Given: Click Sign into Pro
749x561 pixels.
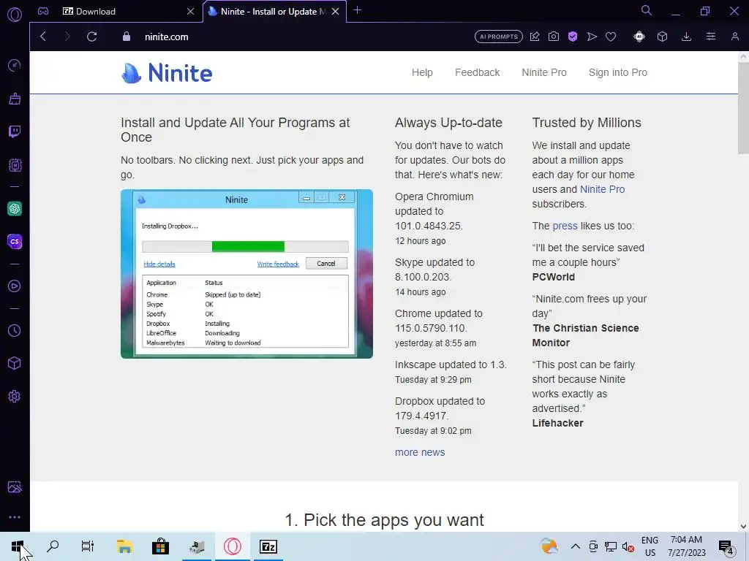Looking at the screenshot, I should 617,72.
